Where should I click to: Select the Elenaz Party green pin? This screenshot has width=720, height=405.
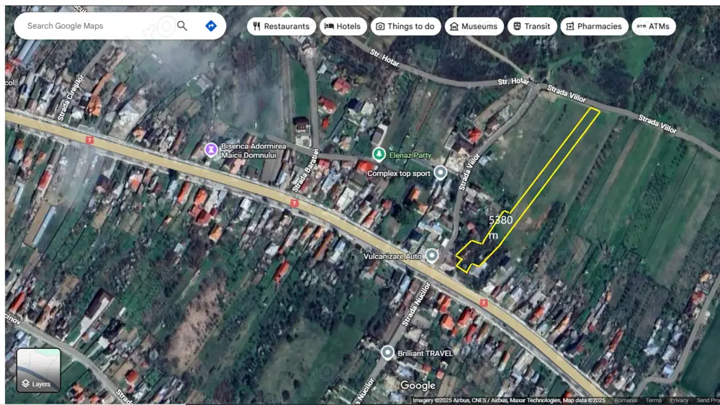tap(379, 154)
